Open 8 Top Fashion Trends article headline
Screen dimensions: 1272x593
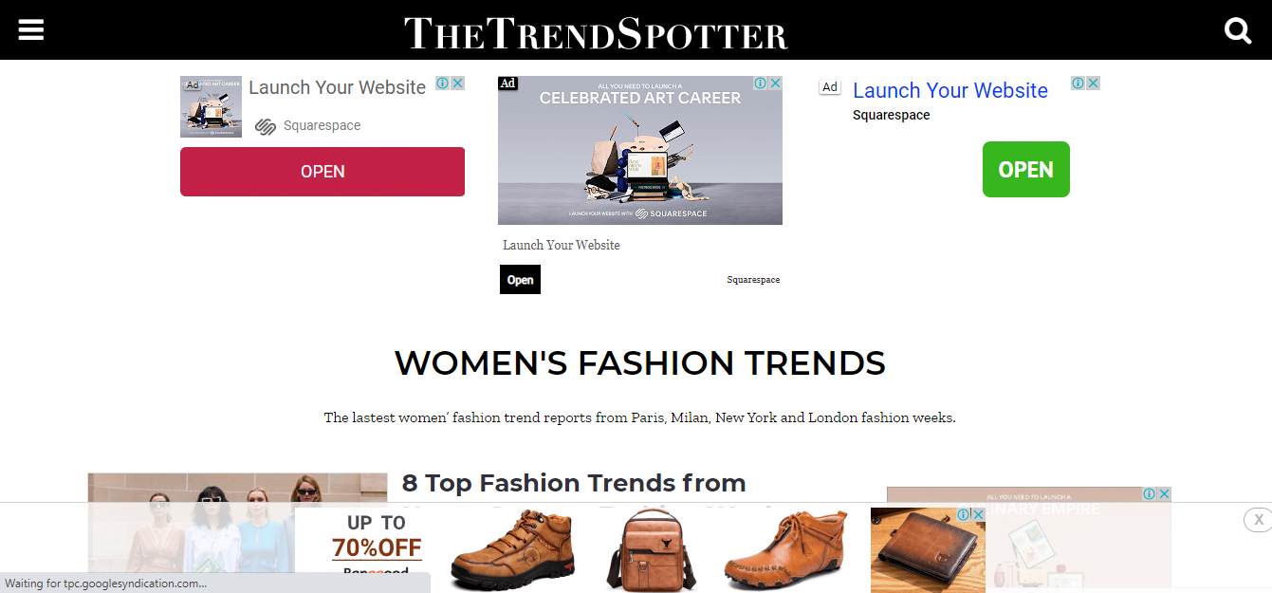[574, 483]
